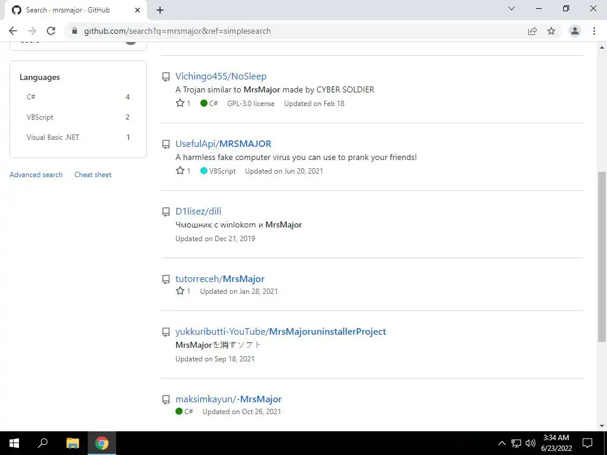Open Windows taskbar search
Screen dimensions: 607x455
[43, 443]
